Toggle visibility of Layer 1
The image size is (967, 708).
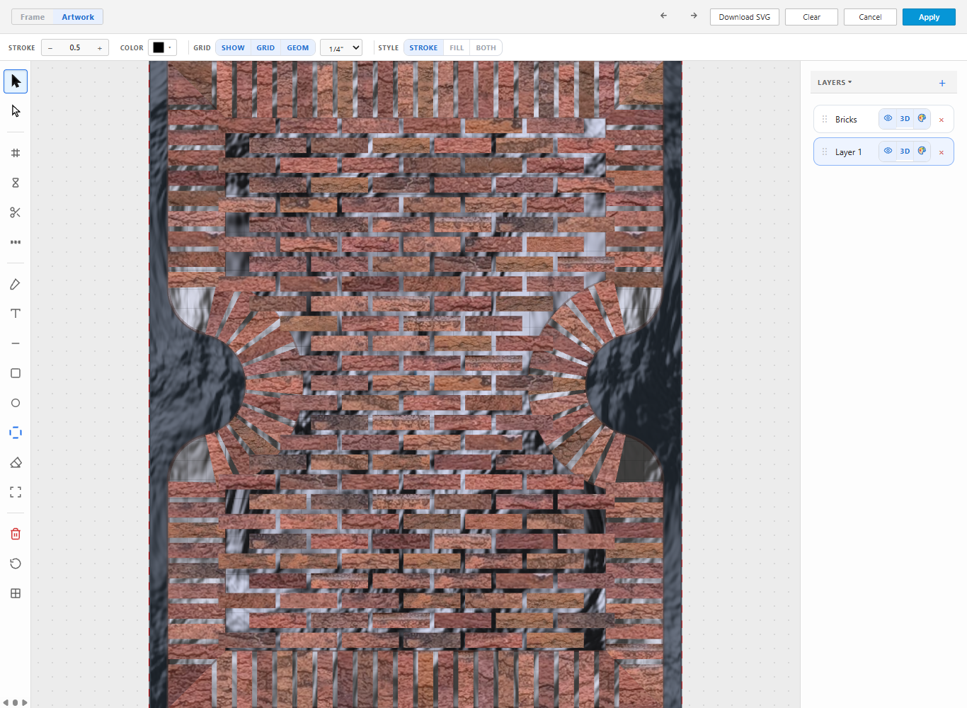pyautogui.click(x=888, y=151)
